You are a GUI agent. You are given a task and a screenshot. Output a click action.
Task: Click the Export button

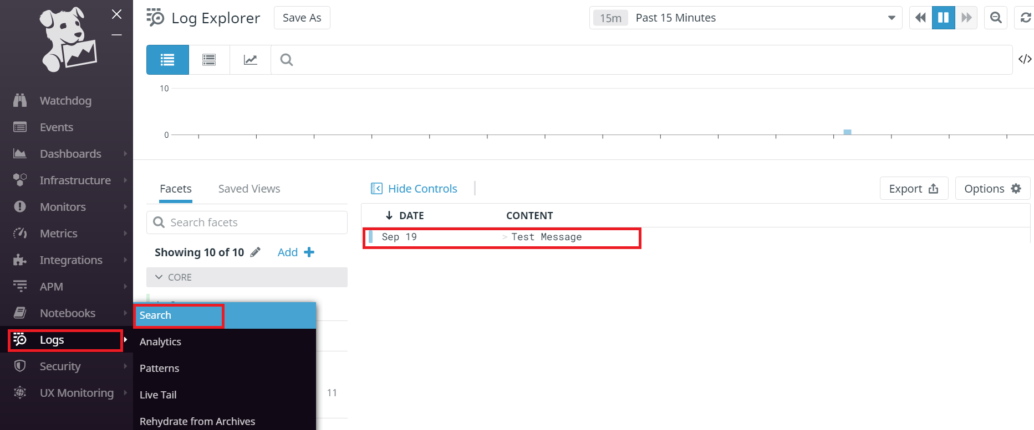[914, 189]
